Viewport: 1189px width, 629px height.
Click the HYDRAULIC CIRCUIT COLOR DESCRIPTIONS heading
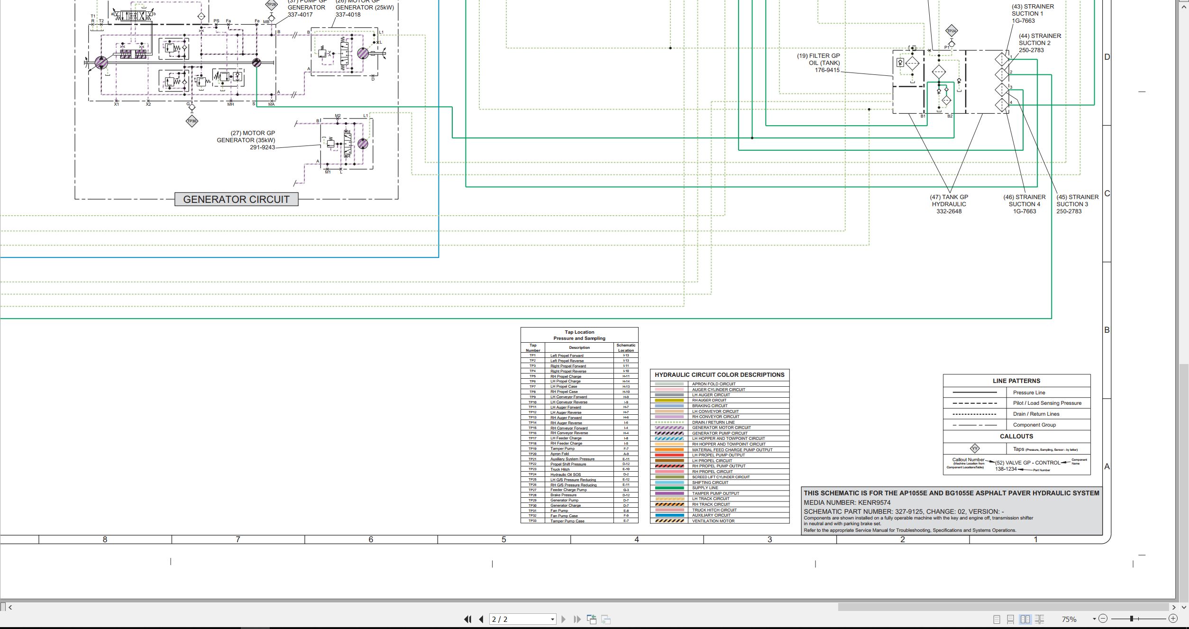pyautogui.click(x=720, y=374)
